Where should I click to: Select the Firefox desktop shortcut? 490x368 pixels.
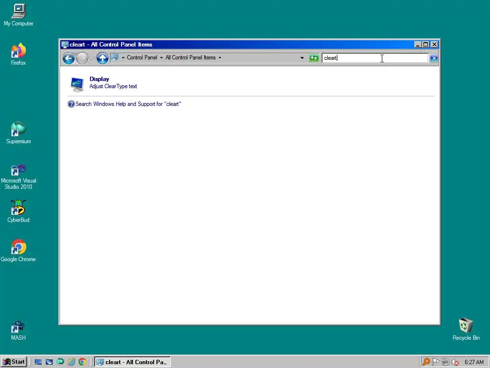click(x=19, y=54)
